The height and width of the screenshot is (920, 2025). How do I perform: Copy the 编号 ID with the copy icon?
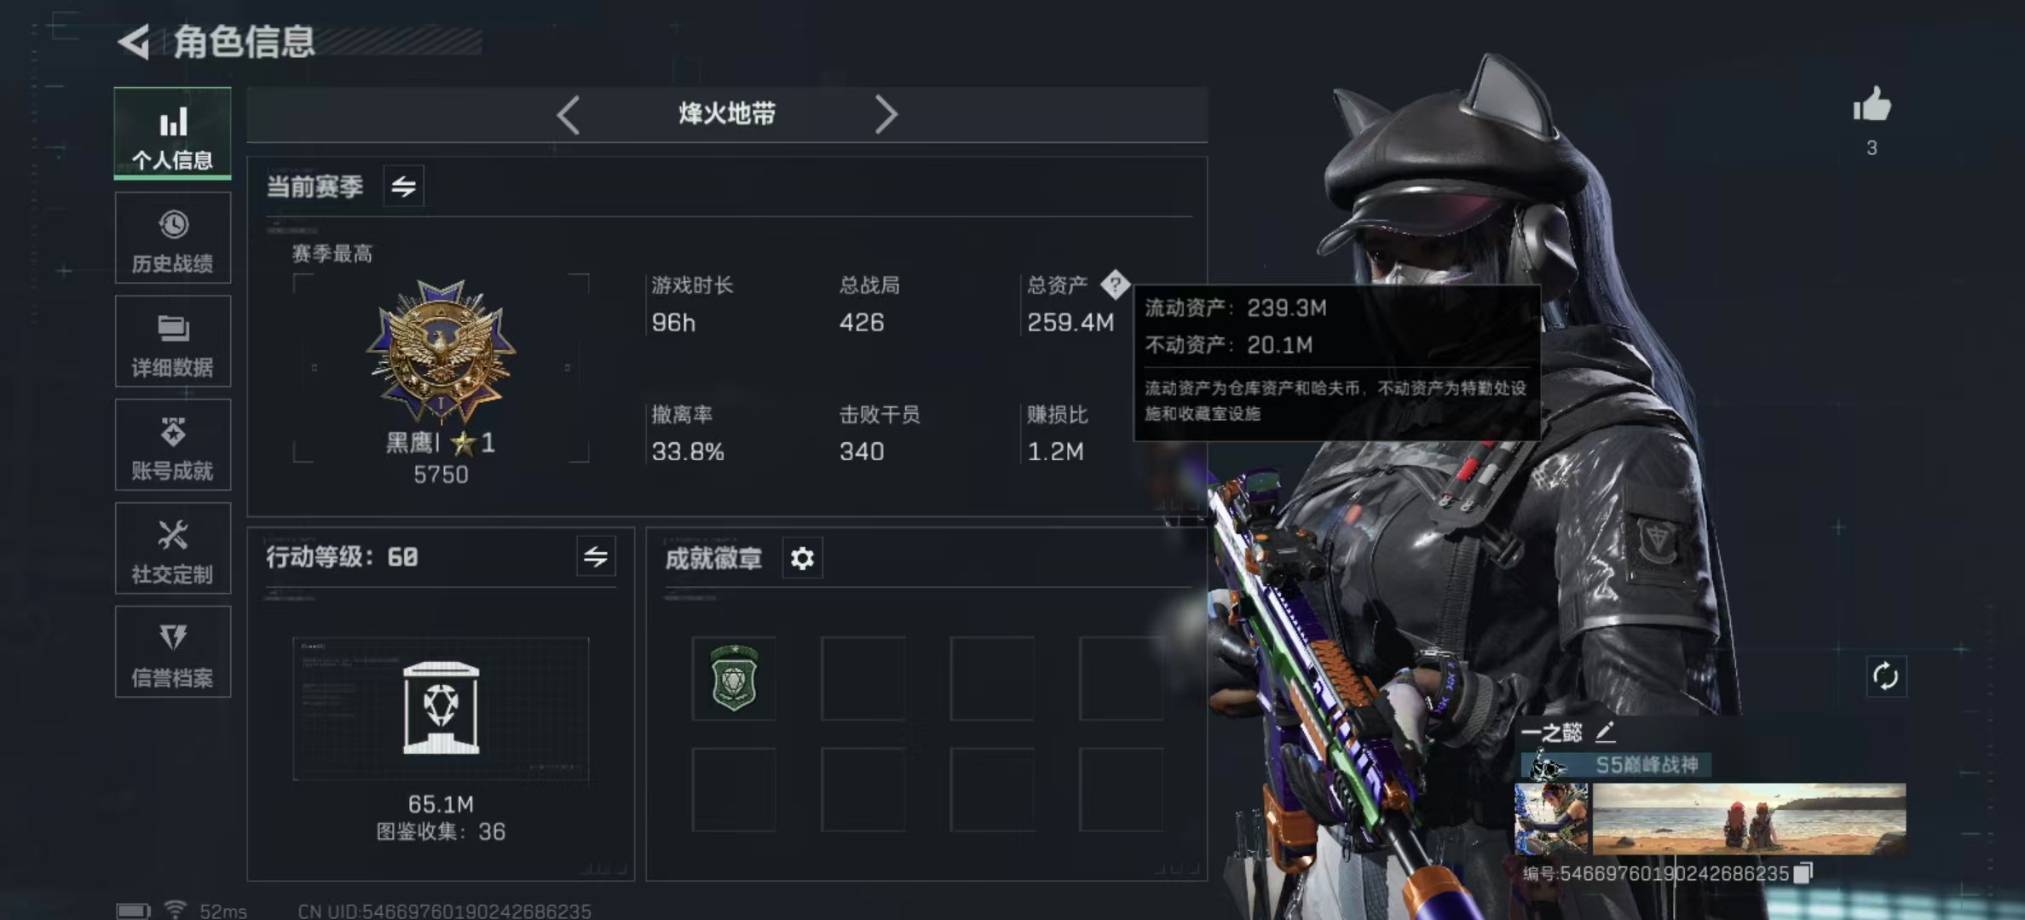1803,873
